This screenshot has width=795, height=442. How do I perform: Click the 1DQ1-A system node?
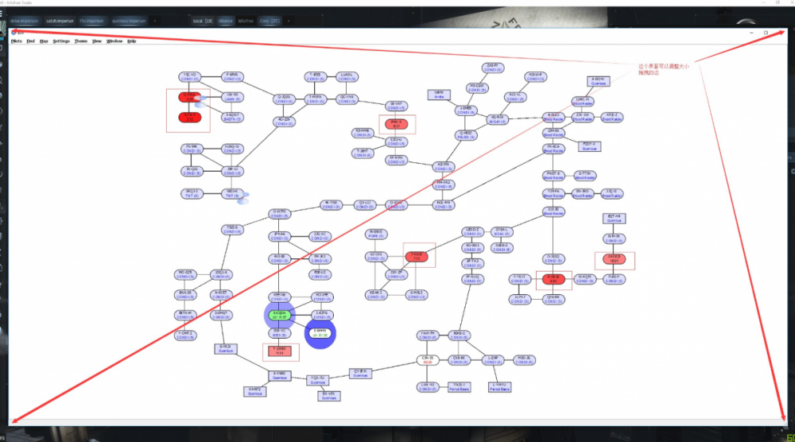pyautogui.click(x=221, y=275)
